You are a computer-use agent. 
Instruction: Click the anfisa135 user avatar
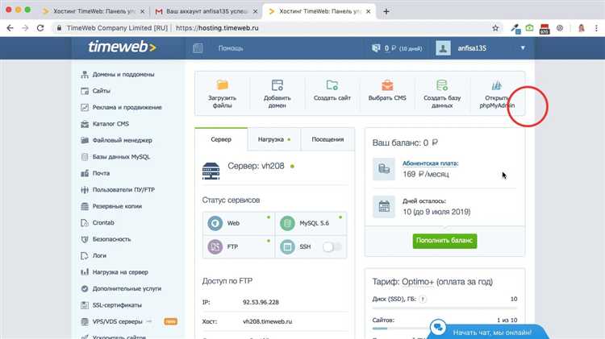coord(443,48)
